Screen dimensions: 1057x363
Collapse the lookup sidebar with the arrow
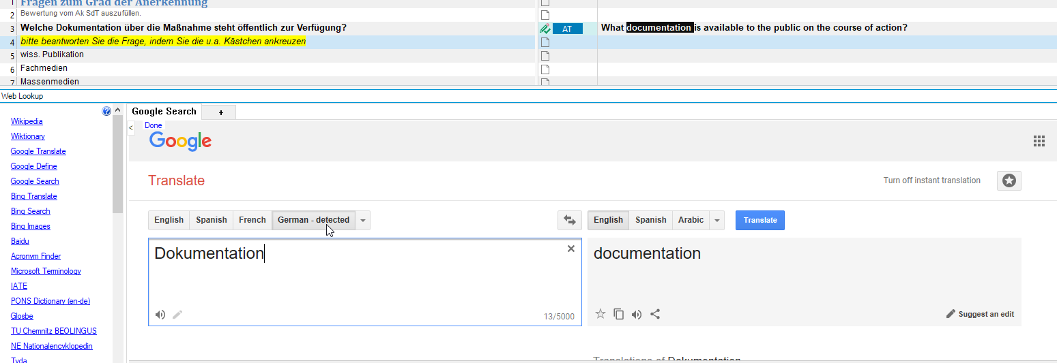point(131,127)
